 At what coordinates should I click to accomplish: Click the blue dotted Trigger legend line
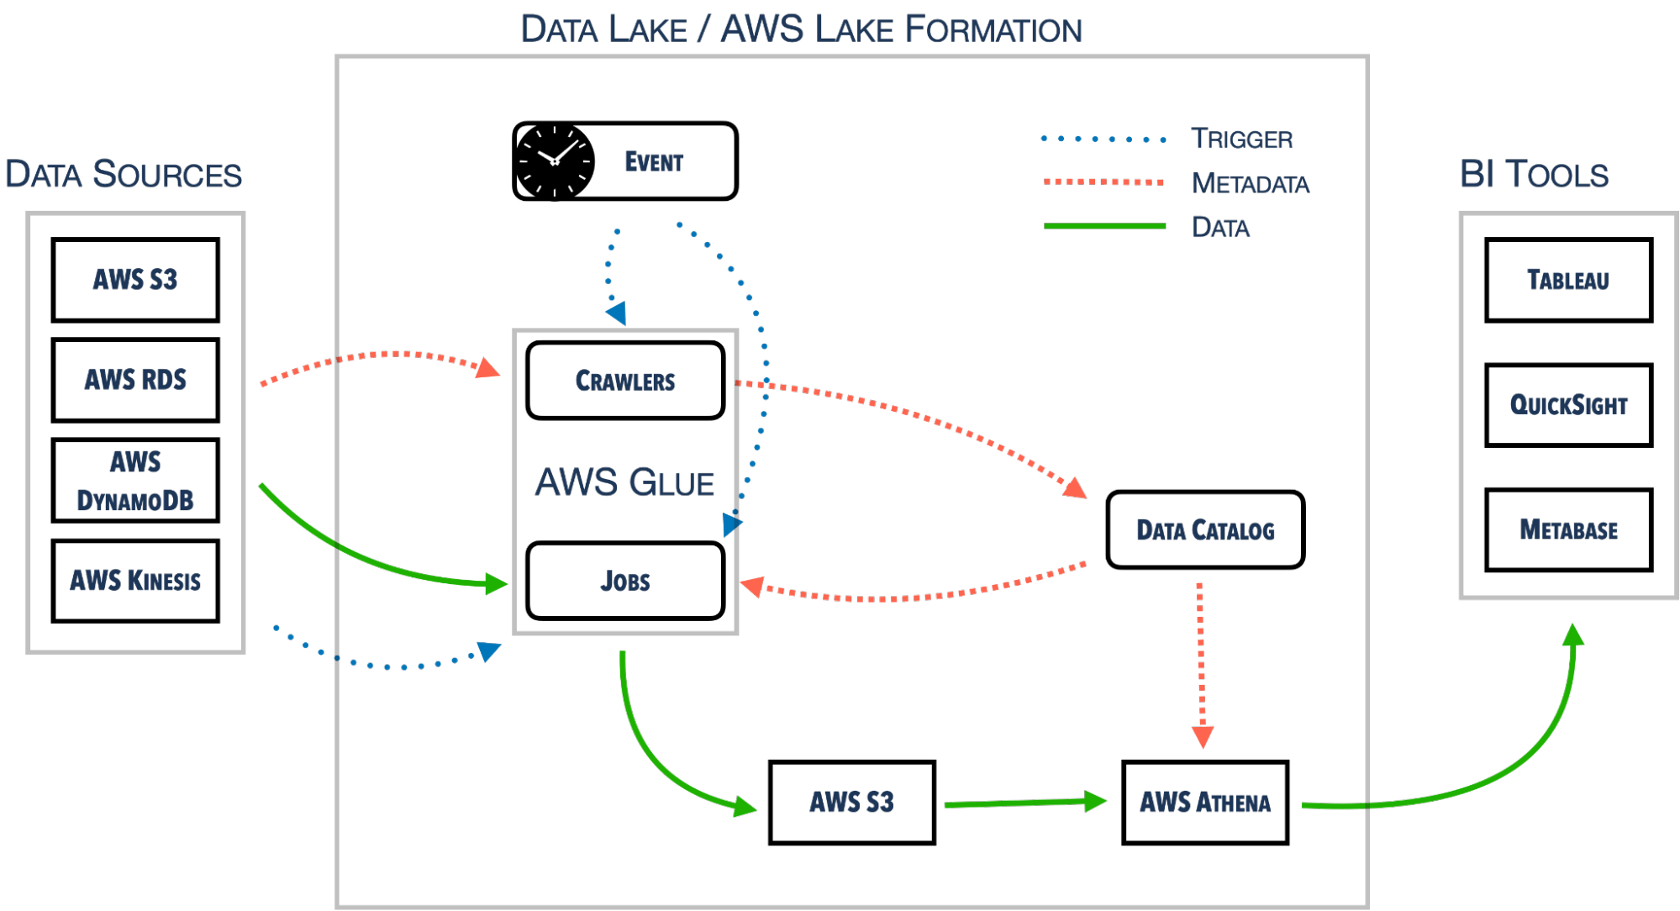pyautogui.click(x=1103, y=139)
